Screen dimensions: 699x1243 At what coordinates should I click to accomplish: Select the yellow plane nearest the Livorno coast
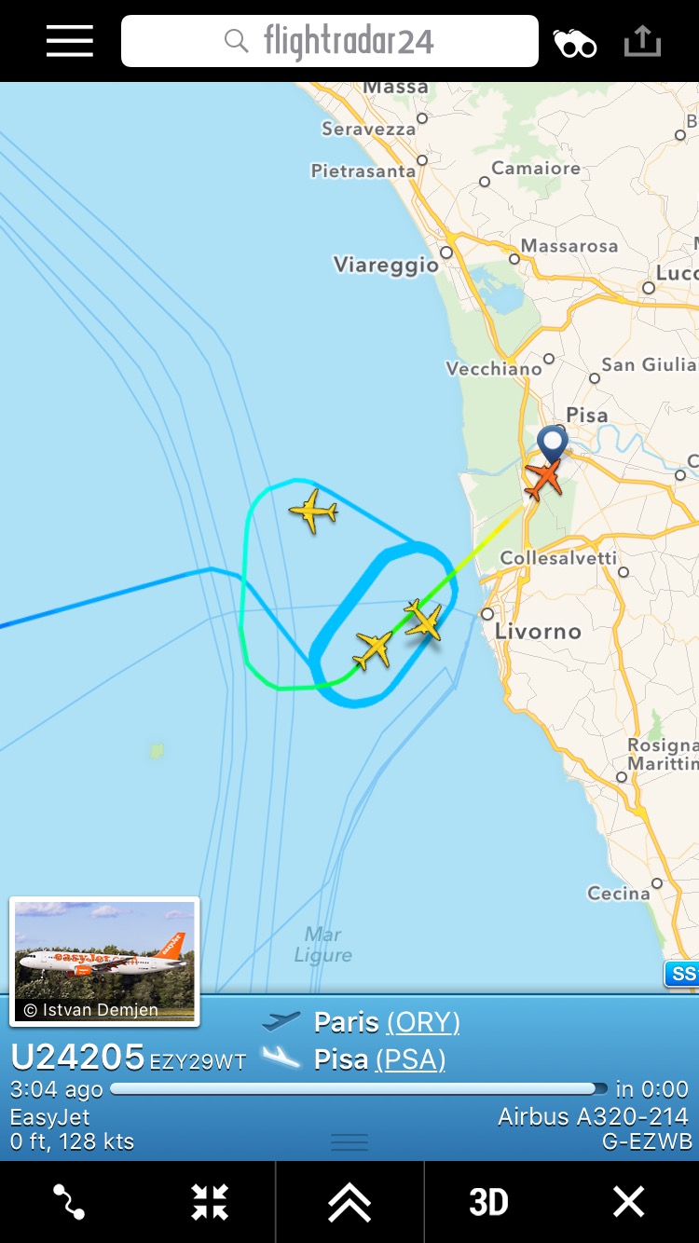pyautogui.click(x=424, y=620)
